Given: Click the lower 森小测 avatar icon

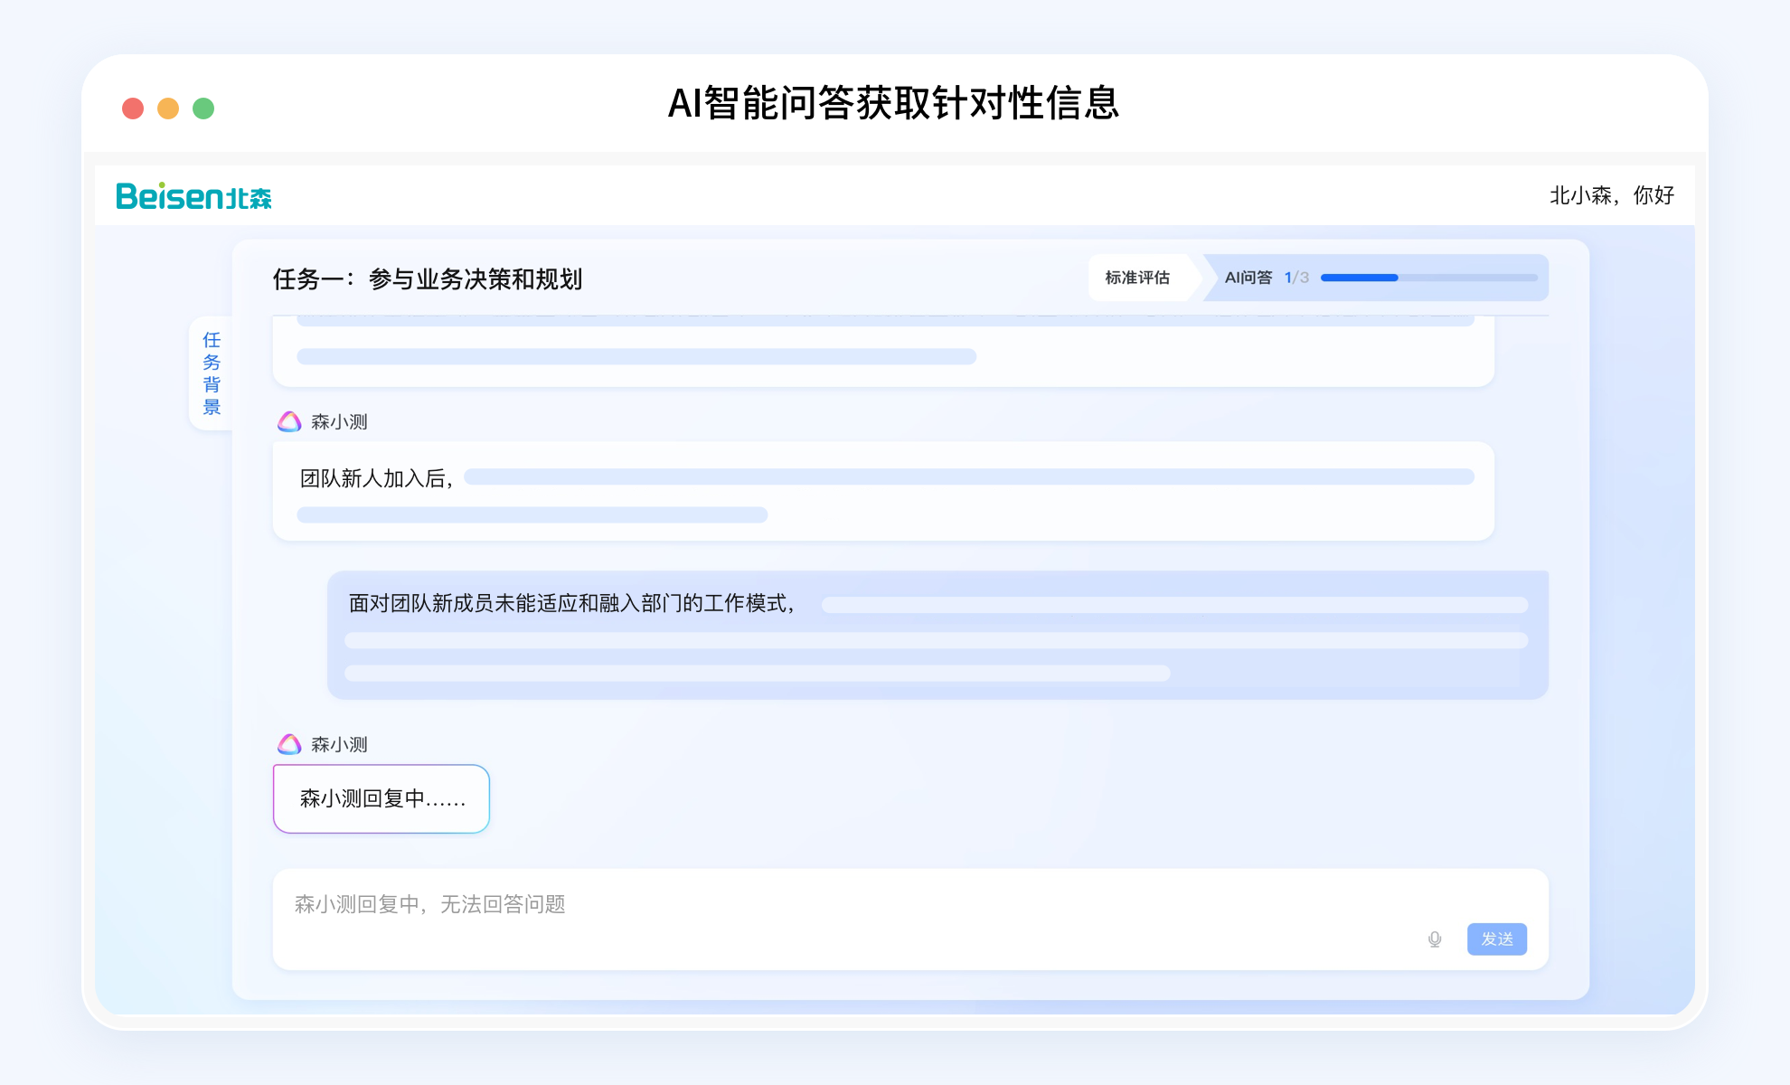Looking at the screenshot, I should pos(289,745).
